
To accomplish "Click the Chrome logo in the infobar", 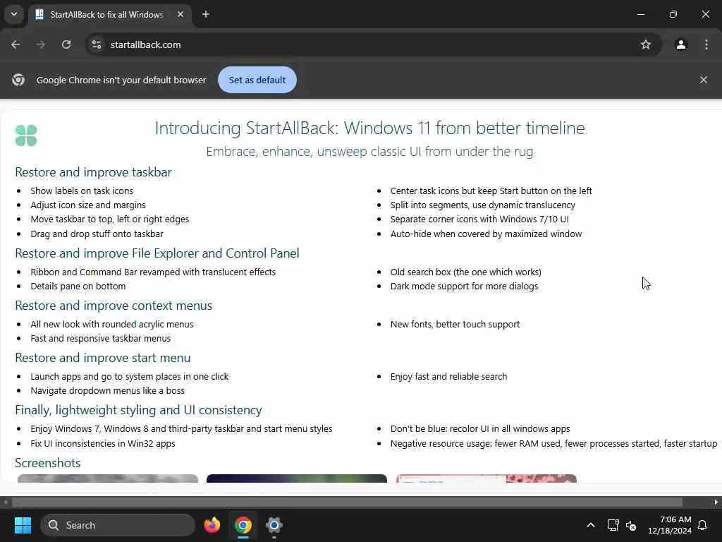I will coord(18,80).
